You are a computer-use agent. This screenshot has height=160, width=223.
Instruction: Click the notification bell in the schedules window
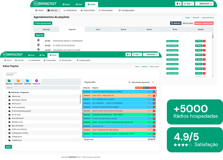click(178, 4)
